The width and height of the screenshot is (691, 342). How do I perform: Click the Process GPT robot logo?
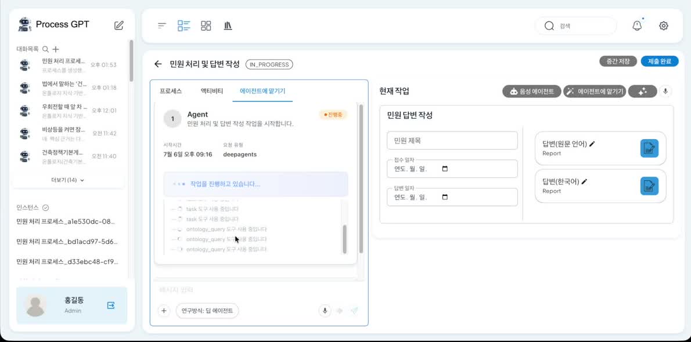(x=24, y=24)
